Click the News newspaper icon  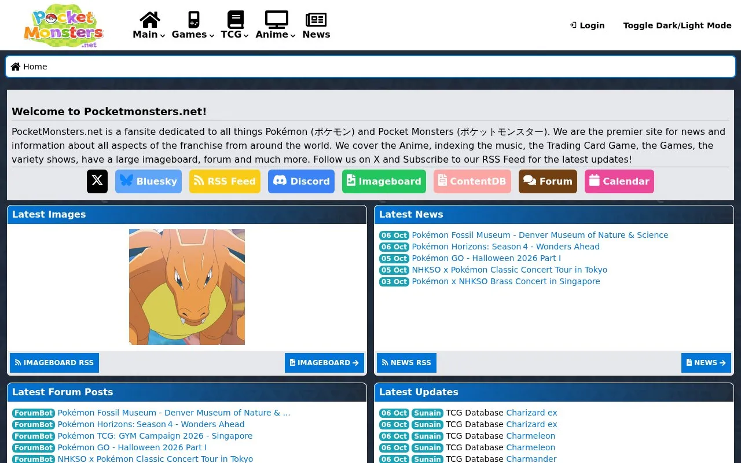click(316, 20)
